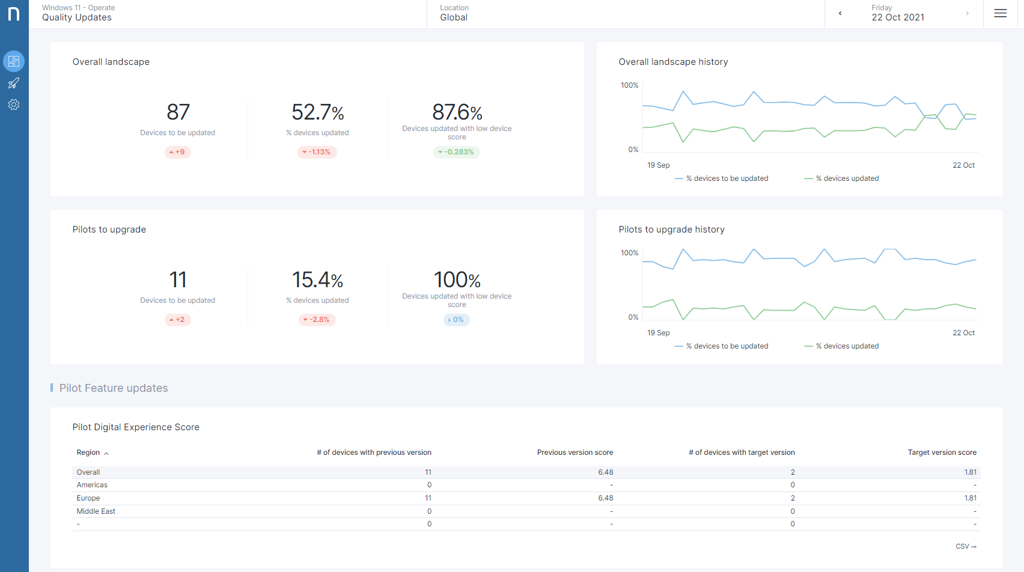Image resolution: width=1024 pixels, height=572 pixels.
Task: Sort by Previous version score column
Action: 574,452
